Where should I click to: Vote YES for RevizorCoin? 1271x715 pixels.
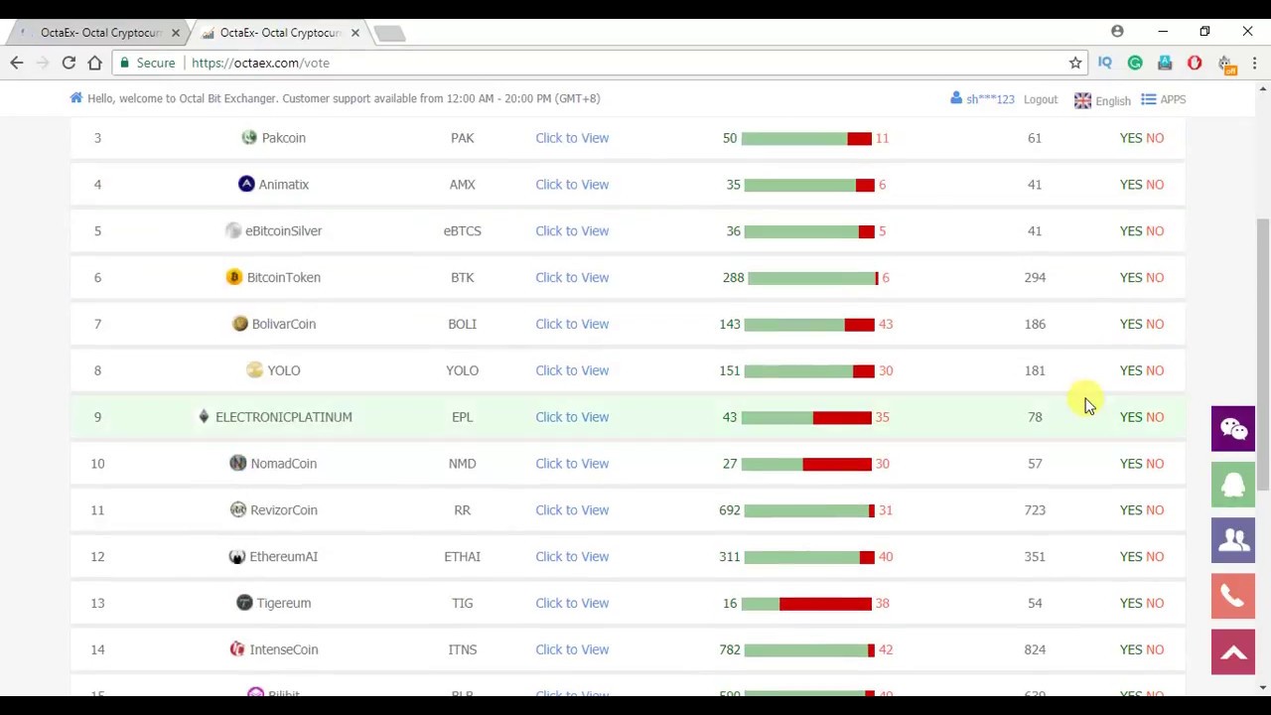point(1131,509)
